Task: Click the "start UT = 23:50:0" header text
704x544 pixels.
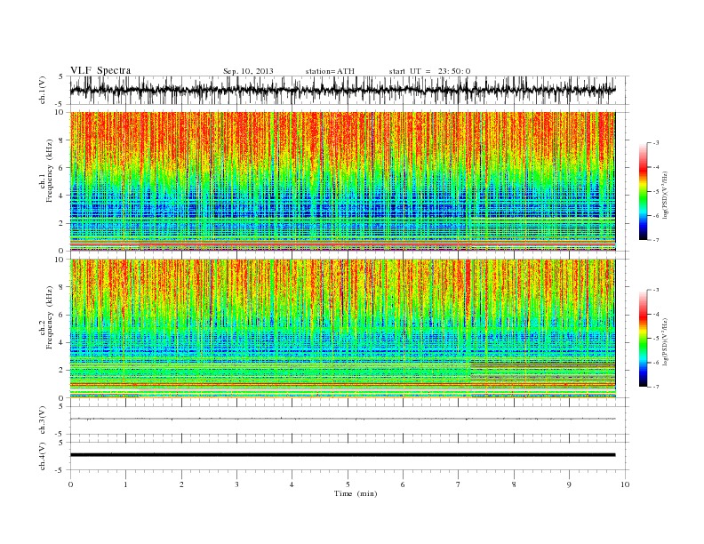Action: point(429,71)
